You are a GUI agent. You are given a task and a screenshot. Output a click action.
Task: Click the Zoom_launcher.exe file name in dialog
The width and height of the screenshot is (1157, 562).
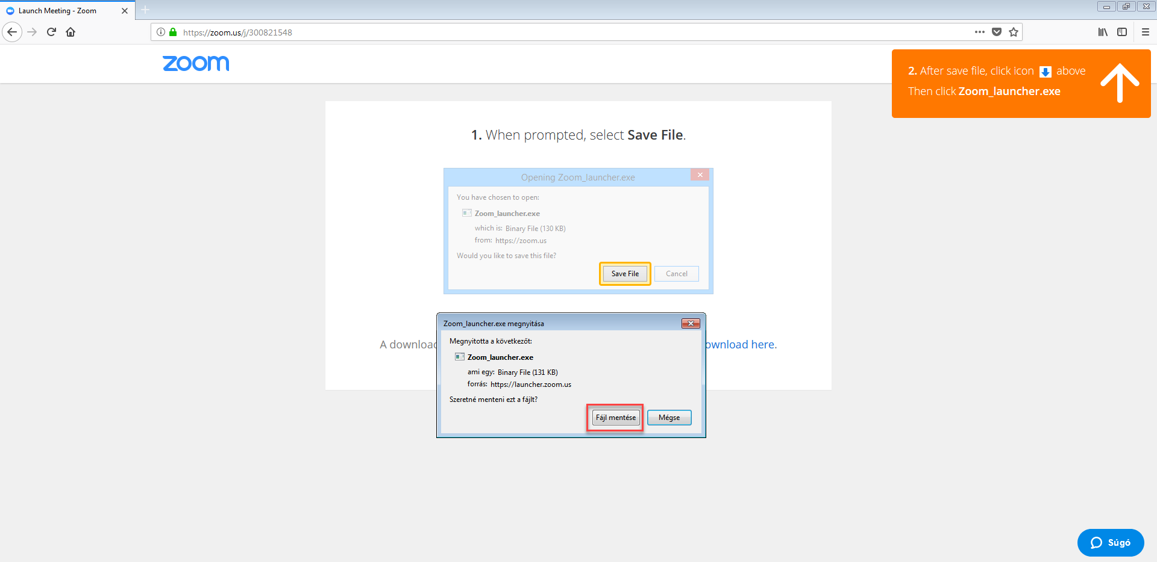[x=500, y=357]
